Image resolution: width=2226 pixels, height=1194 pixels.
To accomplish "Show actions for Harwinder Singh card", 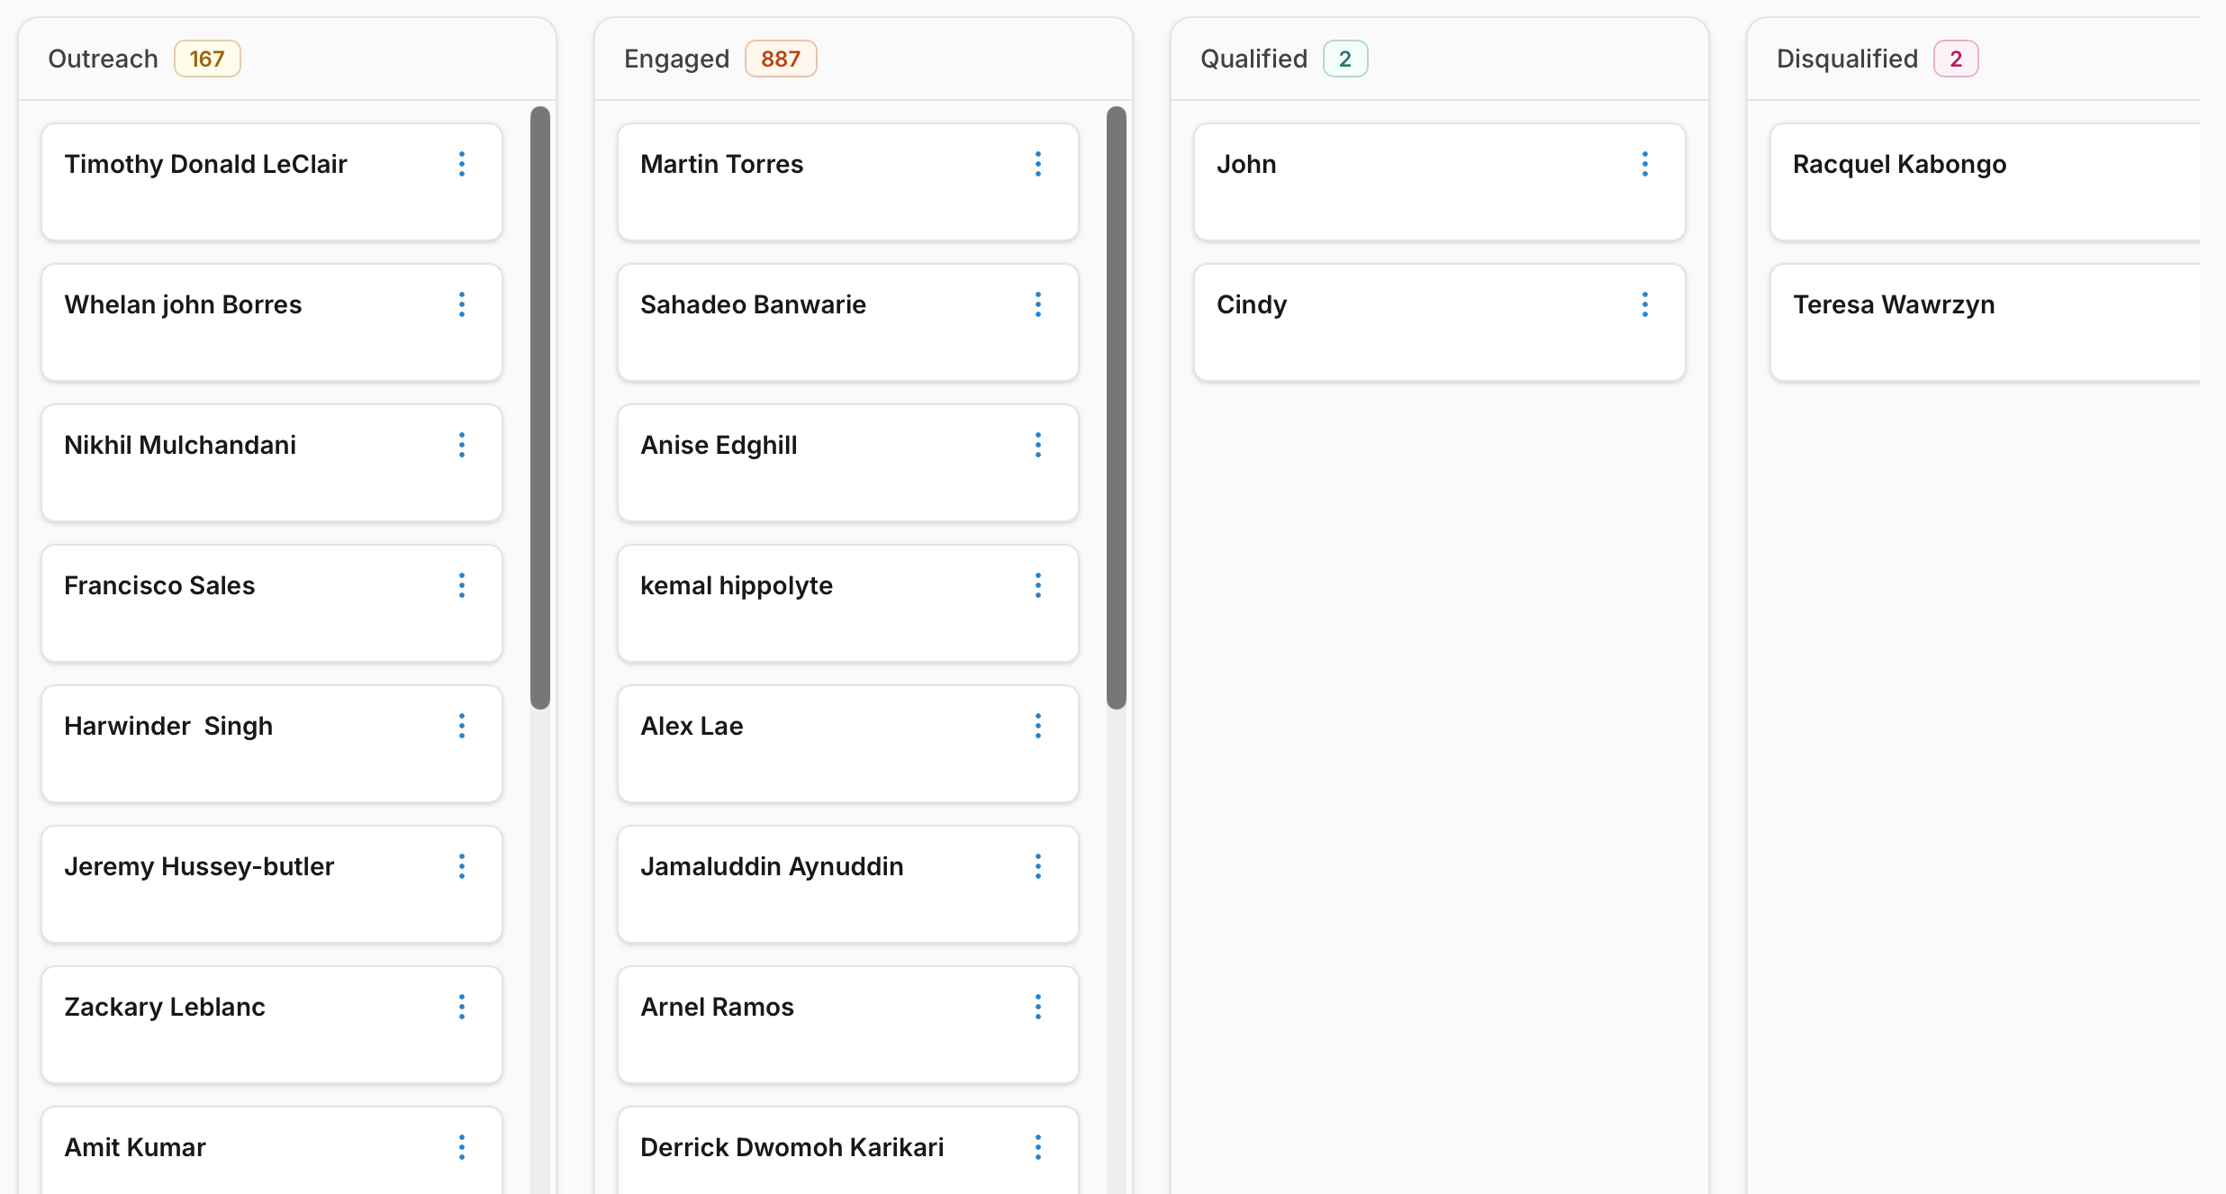I will coord(462,726).
